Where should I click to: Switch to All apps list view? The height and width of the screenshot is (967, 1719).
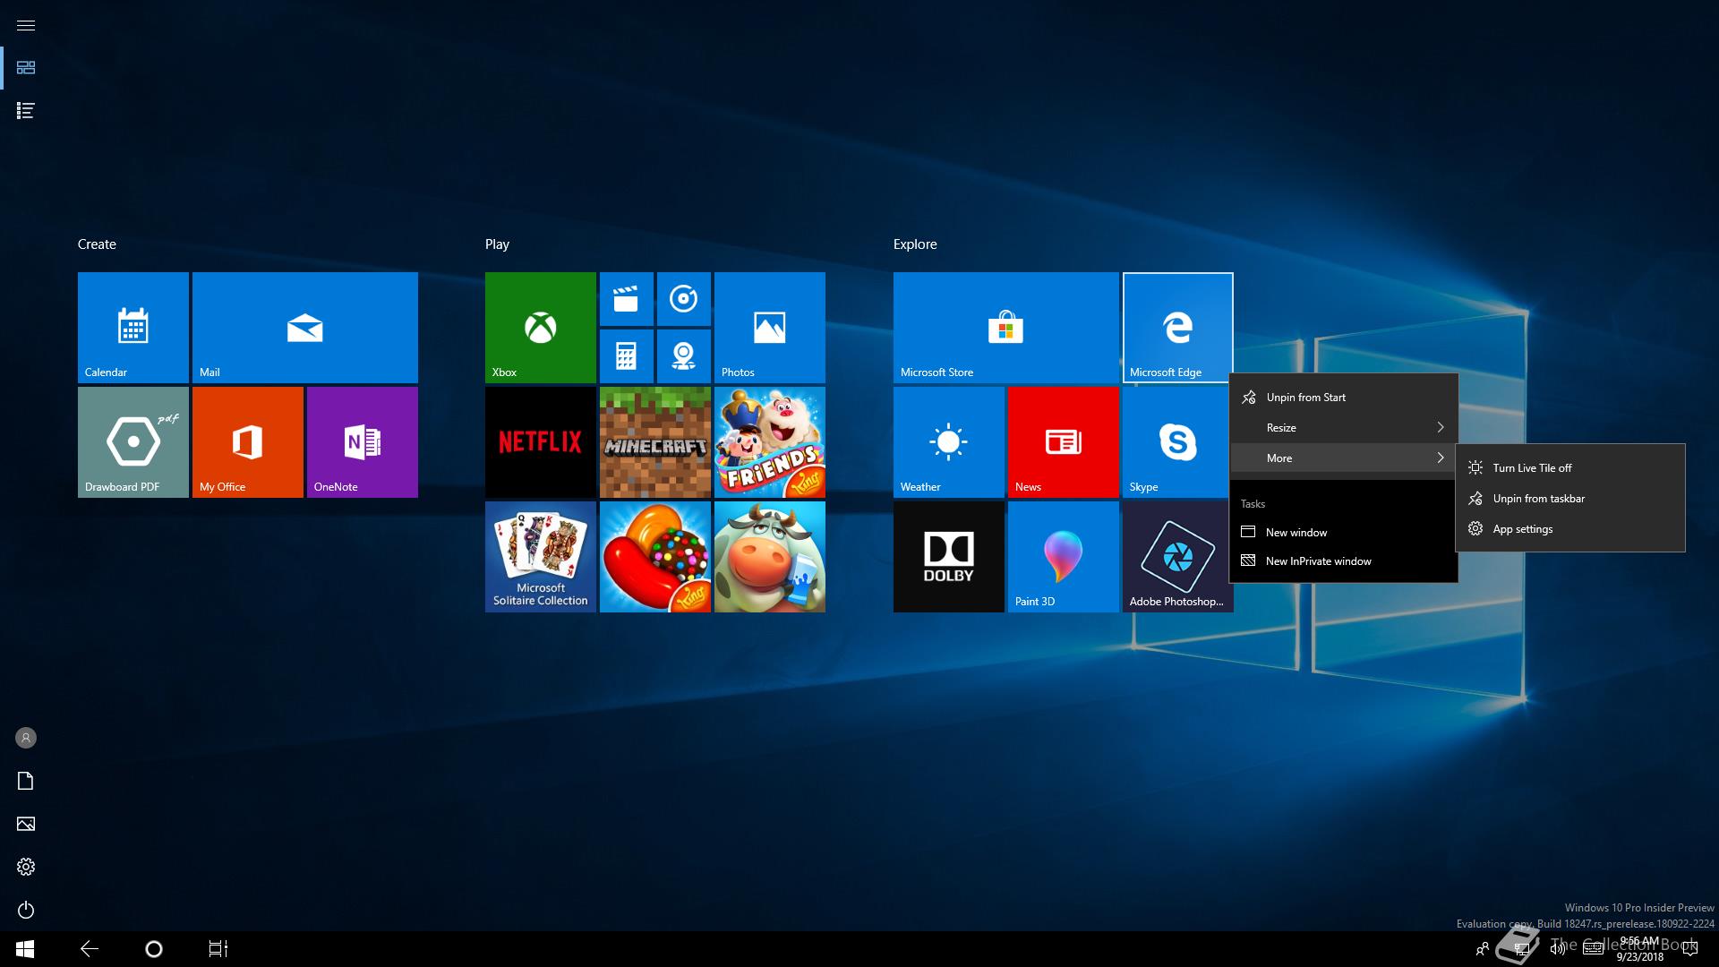point(26,111)
